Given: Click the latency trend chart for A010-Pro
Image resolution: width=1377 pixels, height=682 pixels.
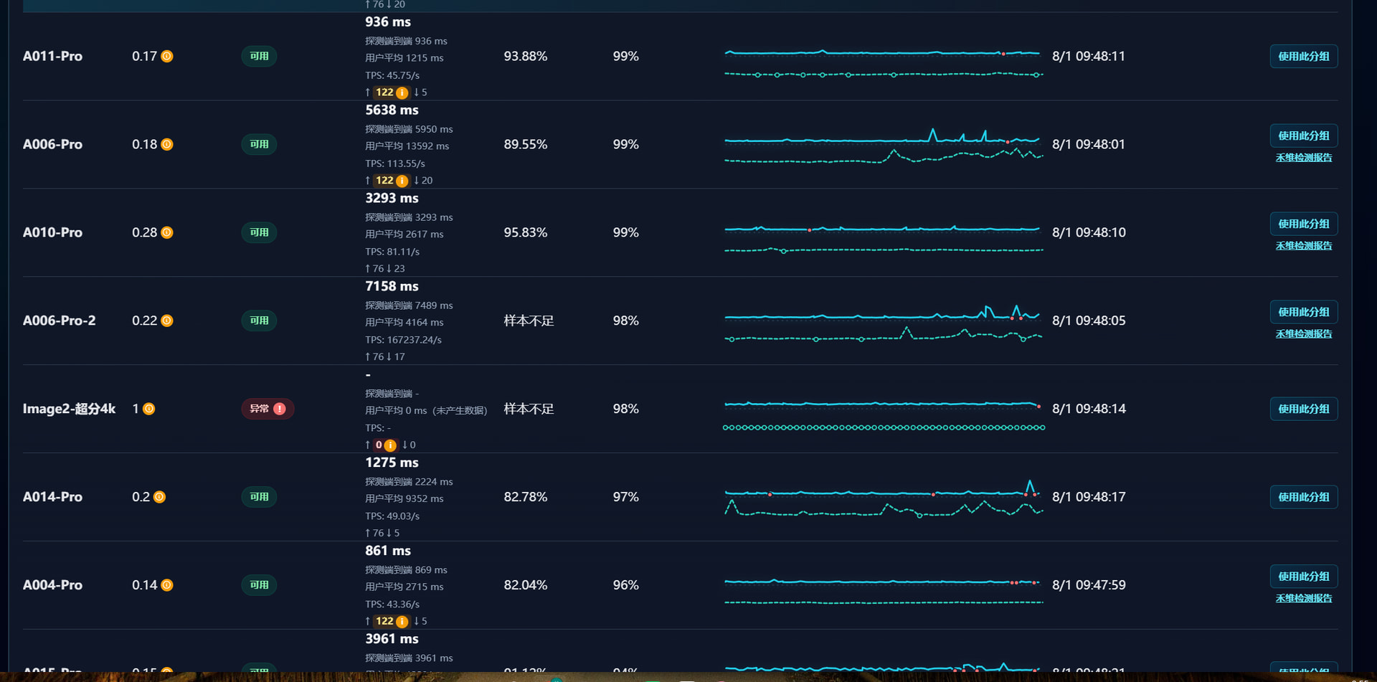Looking at the screenshot, I should (x=884, y=240).
